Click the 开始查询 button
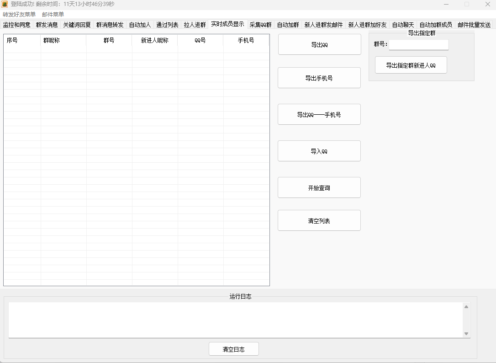The image size is (496, 363). pyautogui.click(x=319, y=187)
